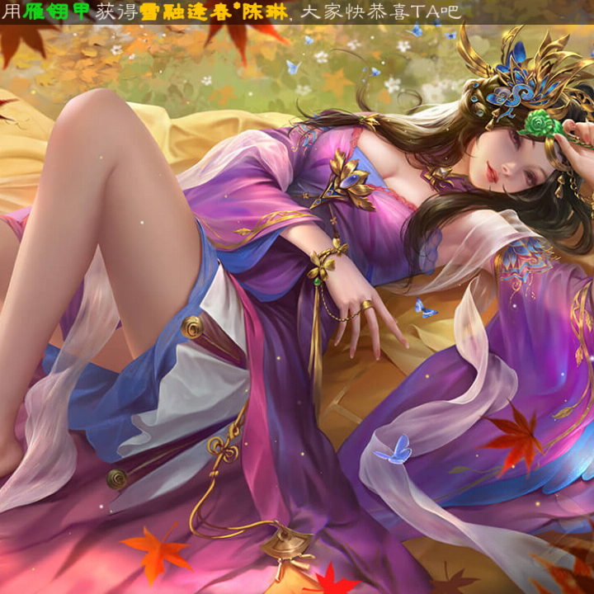Click the small blue butterfly near her hand

425,309
